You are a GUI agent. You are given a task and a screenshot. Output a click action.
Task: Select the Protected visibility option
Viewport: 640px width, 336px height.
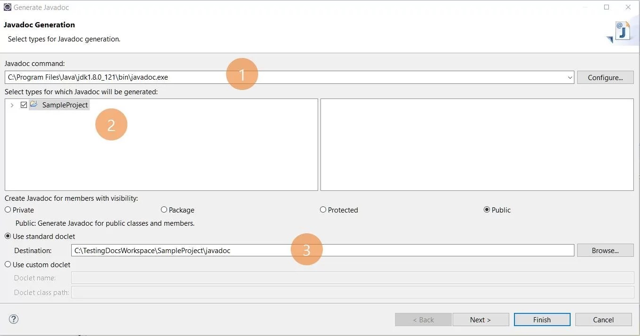(x=323, y=210)
